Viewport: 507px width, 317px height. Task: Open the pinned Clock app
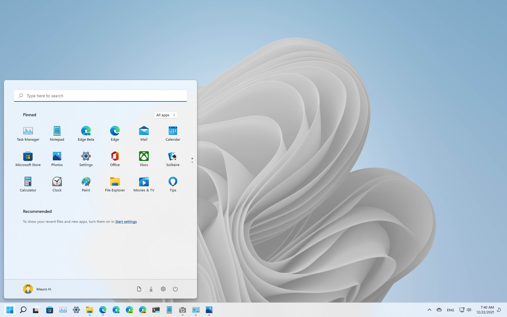(x=57, y=184)
